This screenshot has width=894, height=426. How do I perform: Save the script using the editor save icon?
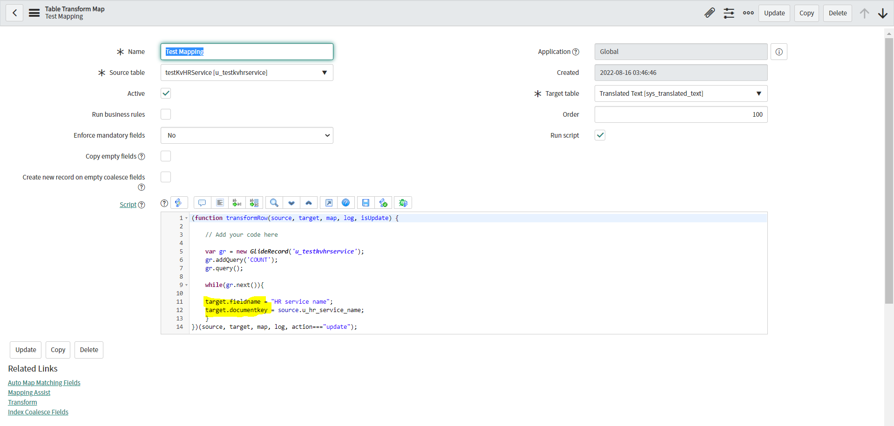(366, 202)
